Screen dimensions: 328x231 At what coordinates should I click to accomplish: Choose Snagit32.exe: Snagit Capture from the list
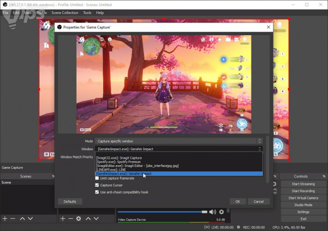pyautogui.click(x=179, y=158)
